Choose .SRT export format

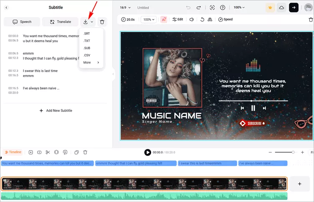(x=86, y=33)
